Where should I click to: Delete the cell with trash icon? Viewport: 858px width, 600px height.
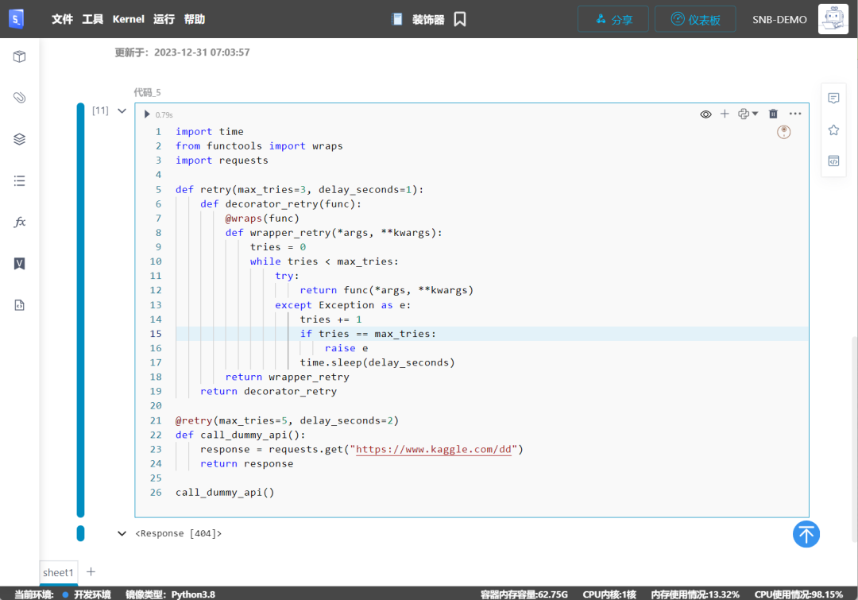(773, 114)
